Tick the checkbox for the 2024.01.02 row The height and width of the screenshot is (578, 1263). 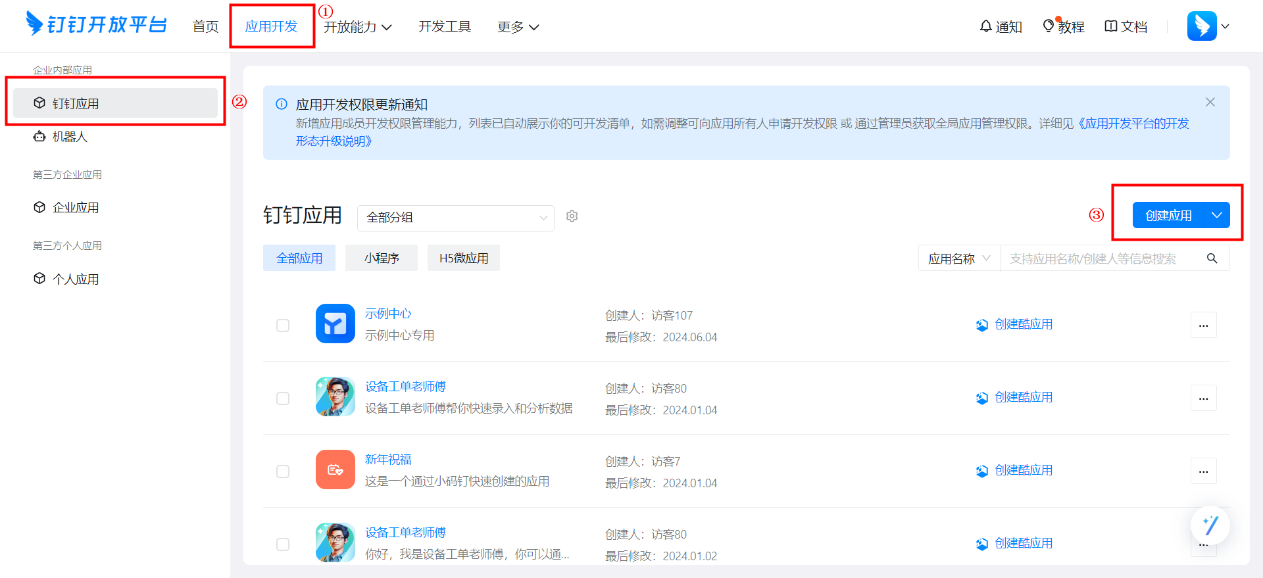[283, 544]
